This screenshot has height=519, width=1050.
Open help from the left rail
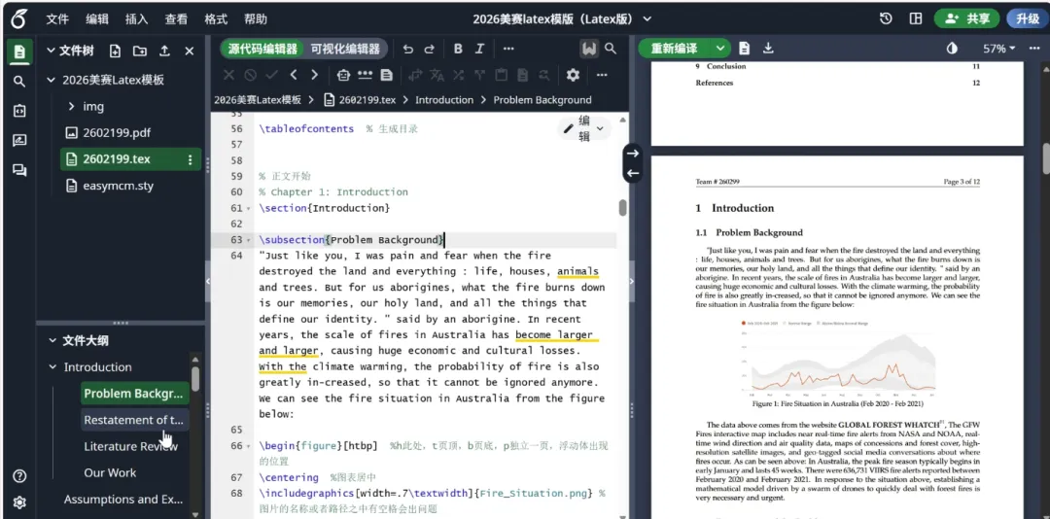pos(19,477)
